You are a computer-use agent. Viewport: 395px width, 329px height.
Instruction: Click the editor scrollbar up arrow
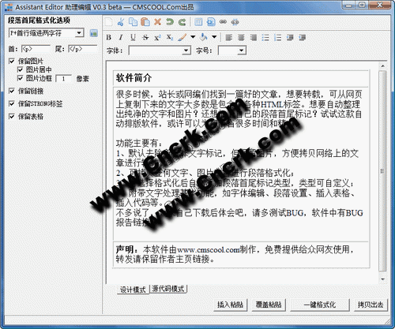pyautogui.click(x=382, y=66)
